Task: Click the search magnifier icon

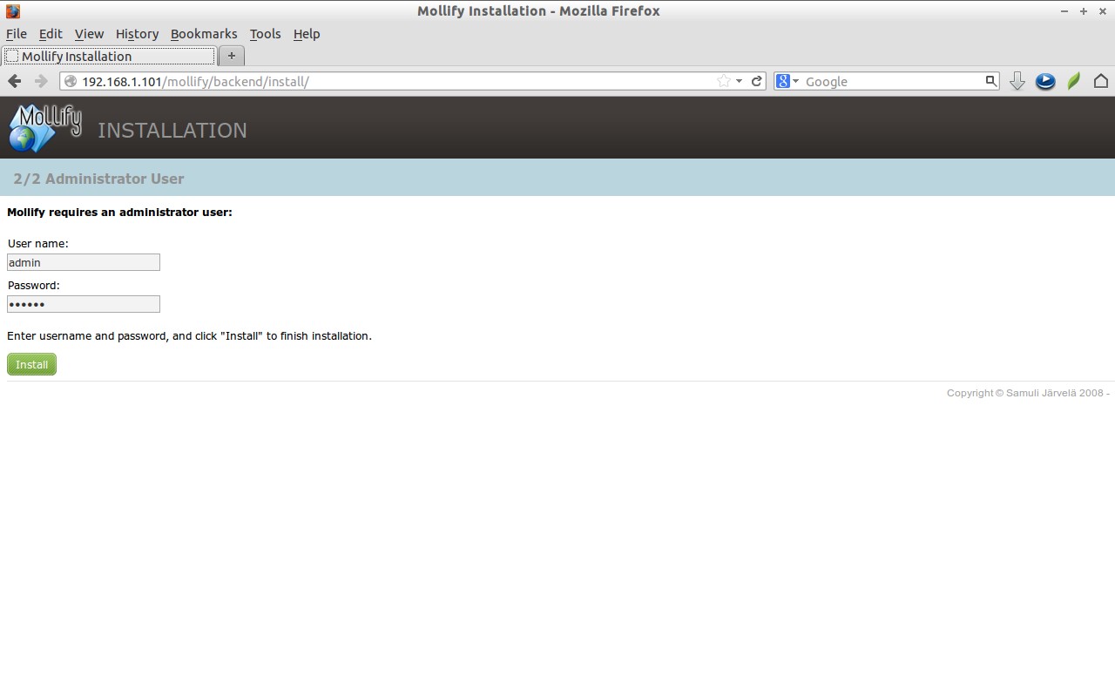Action: point(990,81)
